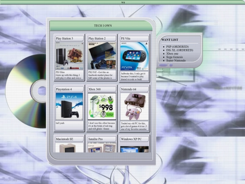Select the 'Satalite Pro' card title
The width and height of the screenshot is (245, 184).
pyautogui.click(x=95, y=139)
